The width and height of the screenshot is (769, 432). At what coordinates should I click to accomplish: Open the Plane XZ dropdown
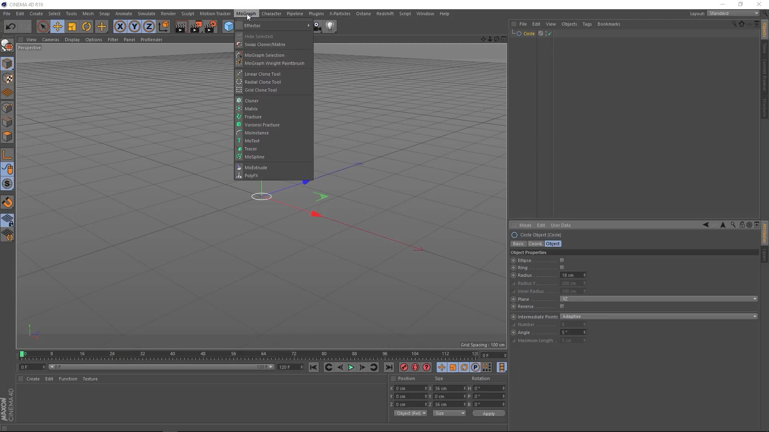coord(658,299)
